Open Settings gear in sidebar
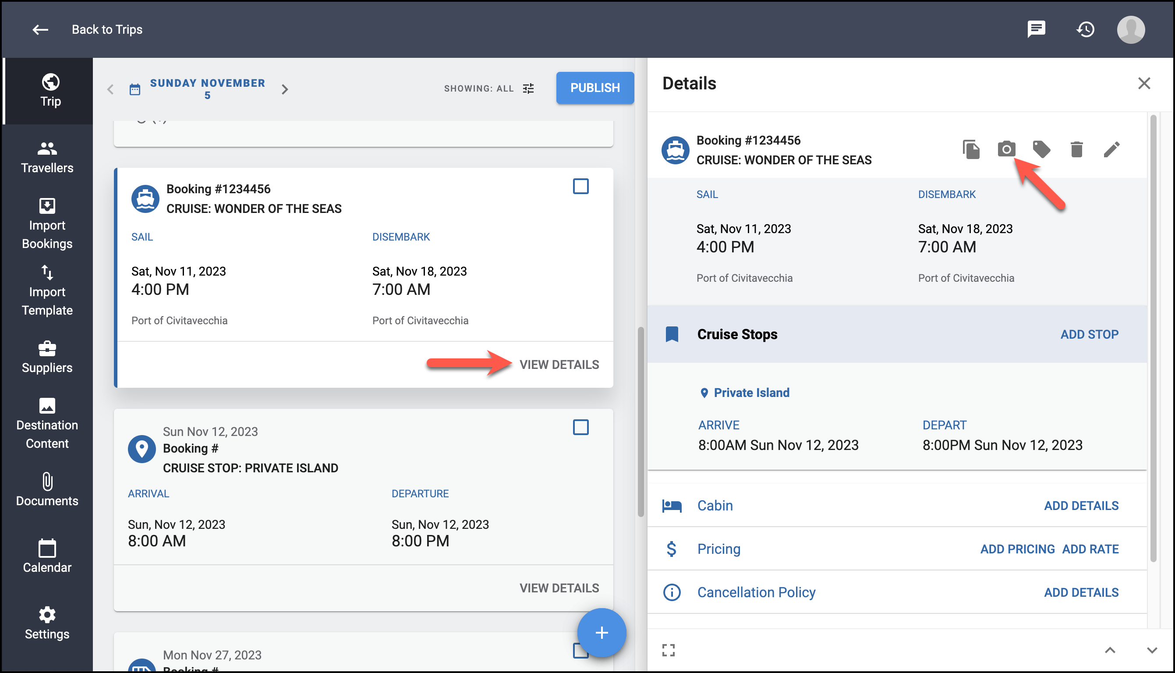The width and height of the screenshot is (1175, 673). 47,623
